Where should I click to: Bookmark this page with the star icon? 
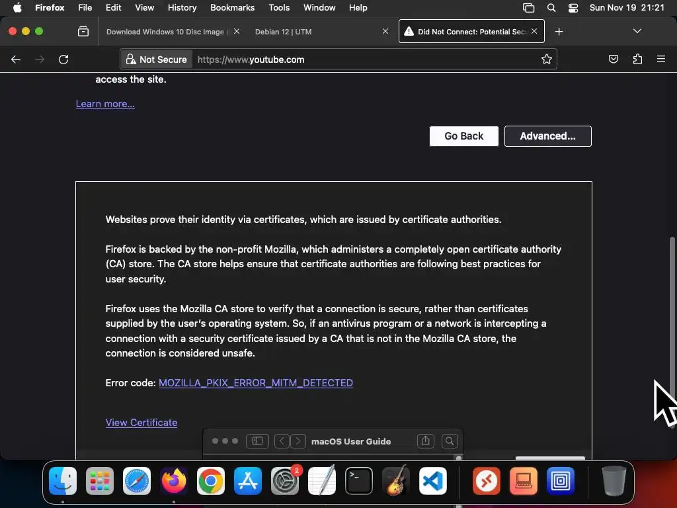(x=547, y=59)
